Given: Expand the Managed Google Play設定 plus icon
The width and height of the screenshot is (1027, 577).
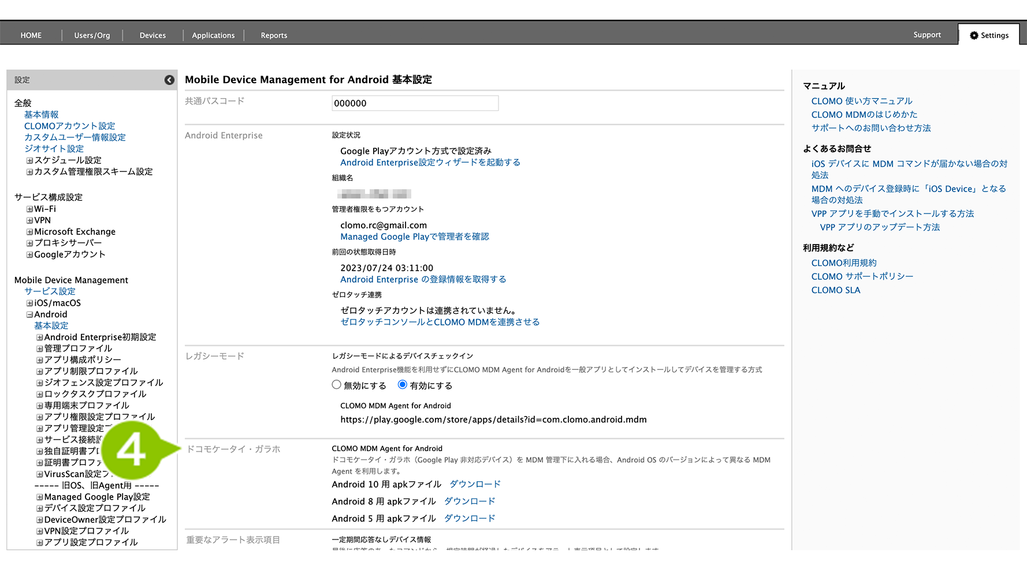Looking at the screenshot, I should 40,497.
